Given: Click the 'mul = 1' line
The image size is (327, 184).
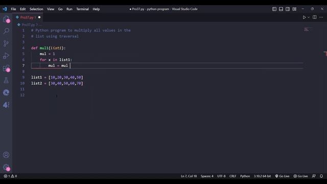Looking at the screenshot, I should (48, 54).
